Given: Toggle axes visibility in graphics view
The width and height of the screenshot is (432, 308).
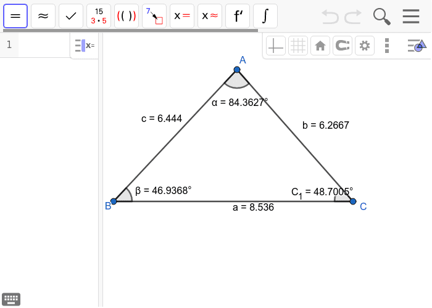Looking at the screenshot, I should (x=276, y=46).
